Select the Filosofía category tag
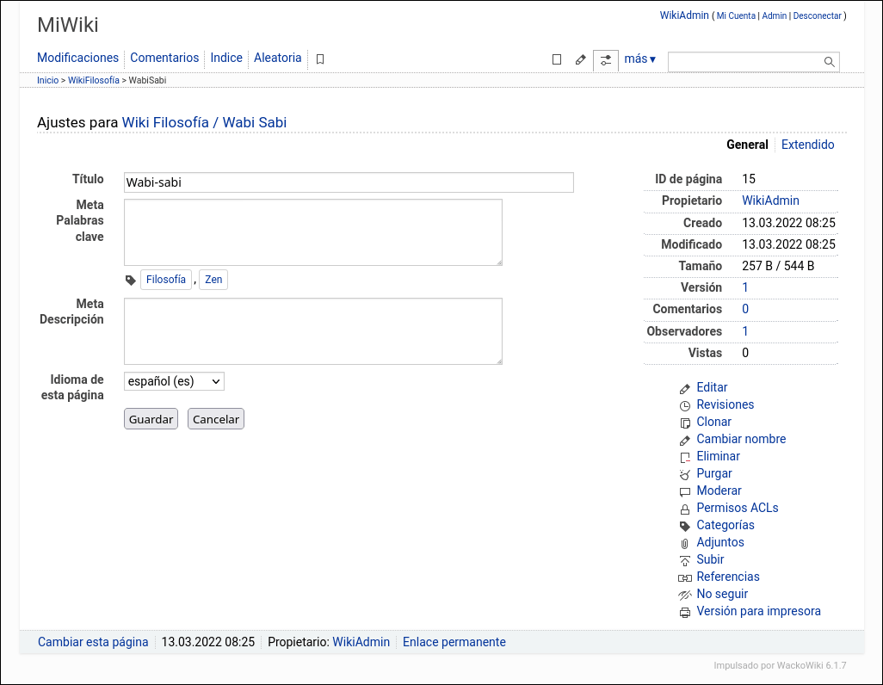This screenshot has width=883, height=685. point(166,280)
